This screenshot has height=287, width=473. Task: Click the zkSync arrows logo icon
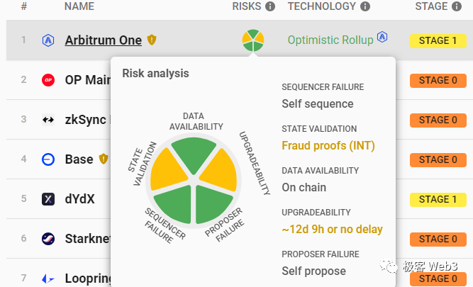point(48,120)
